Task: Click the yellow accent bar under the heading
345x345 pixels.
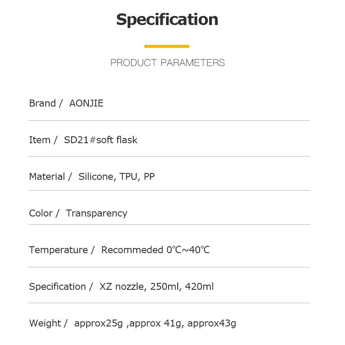Action: click(x=167, y=46)
